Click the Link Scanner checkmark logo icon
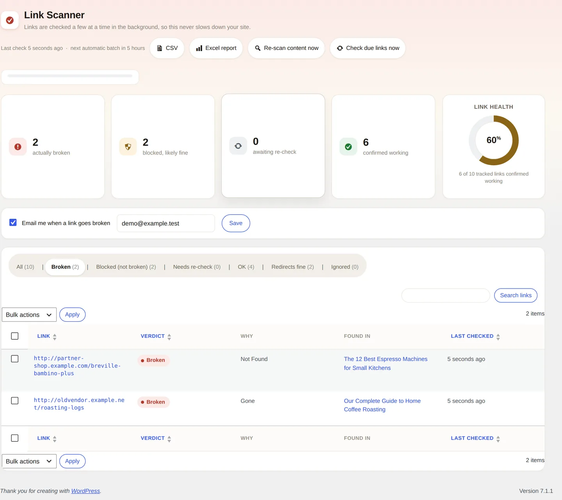The image size is (562, 500). [x=10, y=20]
